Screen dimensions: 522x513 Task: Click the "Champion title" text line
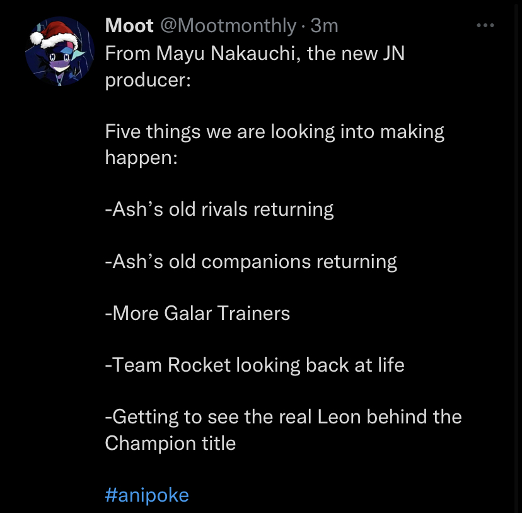[x=170, y=443]
